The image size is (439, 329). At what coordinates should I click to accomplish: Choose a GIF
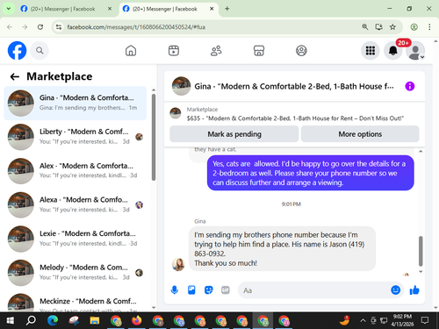226,290
